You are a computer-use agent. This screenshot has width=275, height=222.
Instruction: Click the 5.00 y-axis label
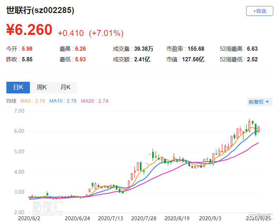(x=19, y=152)
